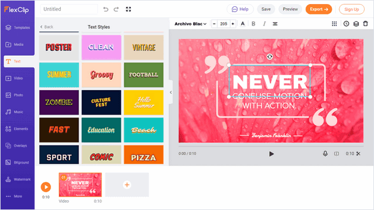Apply the SUMMER text style
This screenshot has width=374, height=210.
tap(59, 75)
